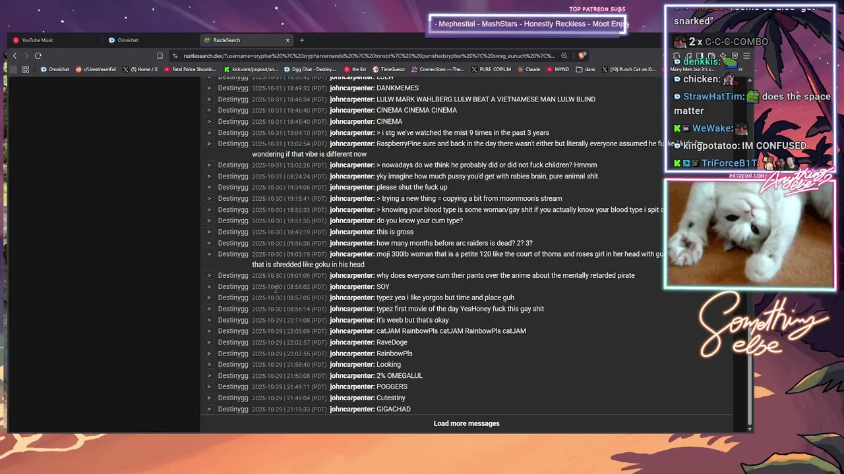The width and height of the screenshot is (844, 474).
Task: Close the RustleSearch tab
Action: coord(287,40)
